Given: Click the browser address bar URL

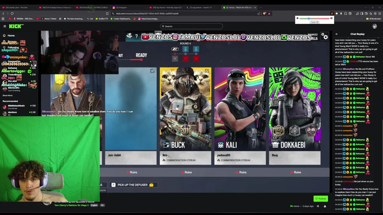Looking at the screenshot, I should point(147,13).
